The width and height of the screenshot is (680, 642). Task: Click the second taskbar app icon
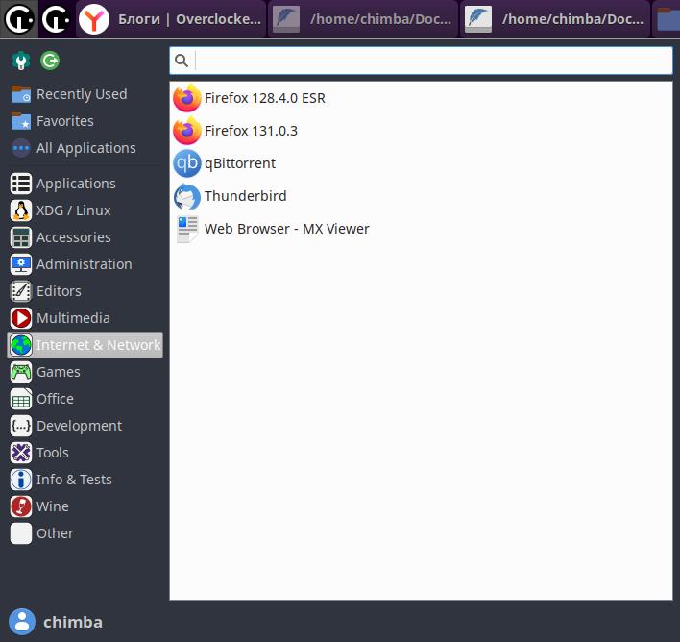pos(57,19)
